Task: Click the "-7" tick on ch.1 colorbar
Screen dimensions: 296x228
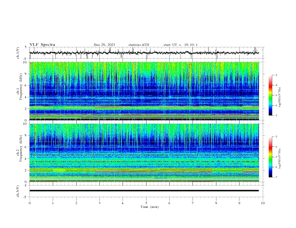Action: click(276, 115)
